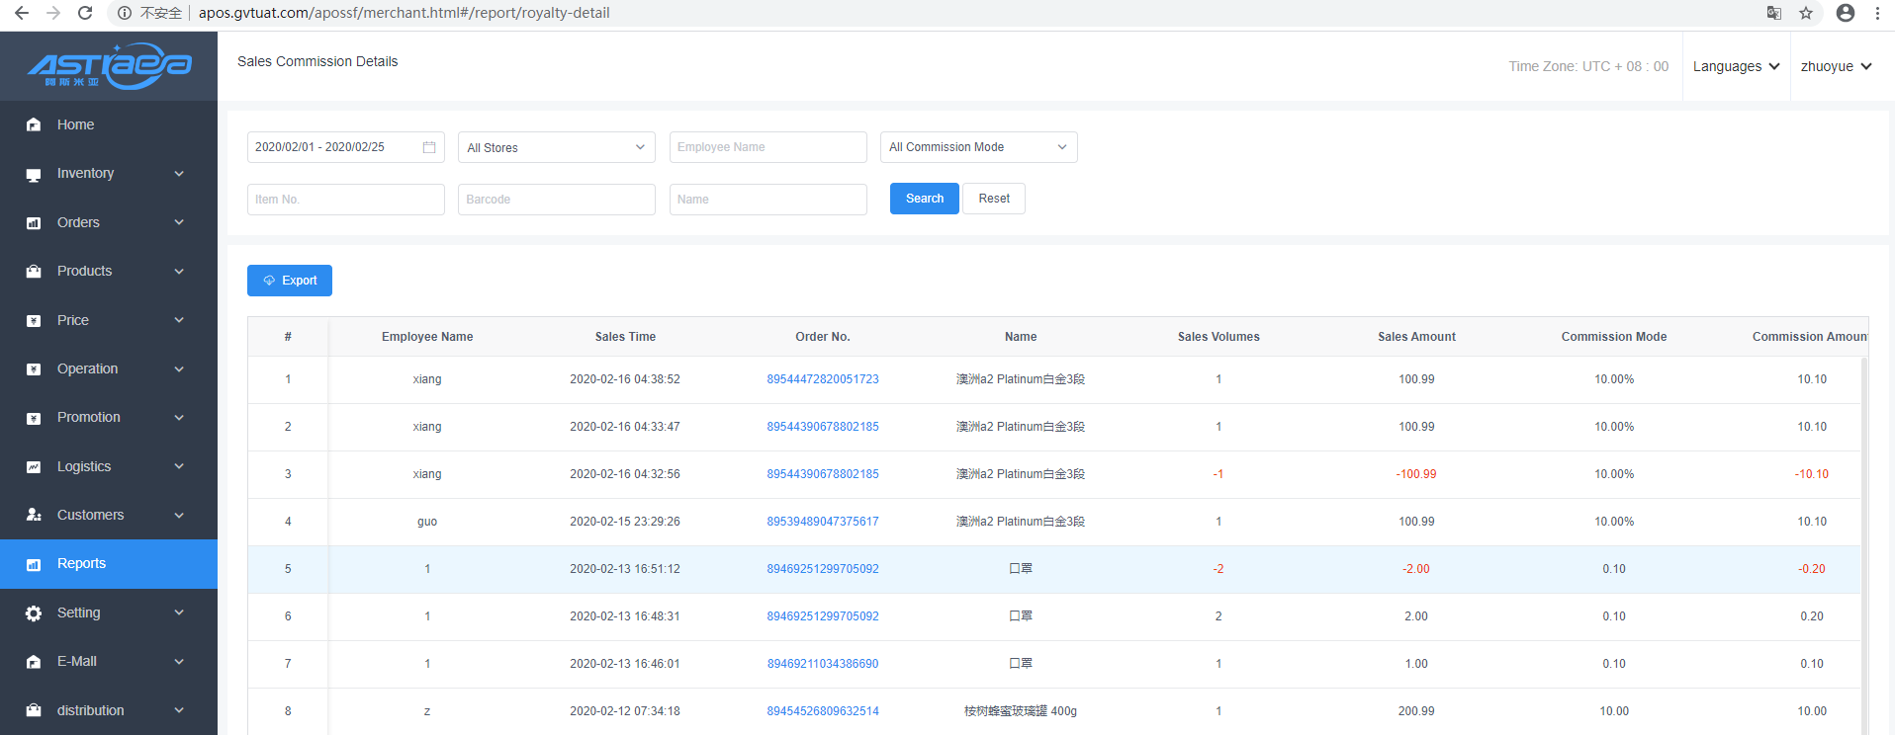
Task: Click the calendar icon in date range field
Action: 429,147
